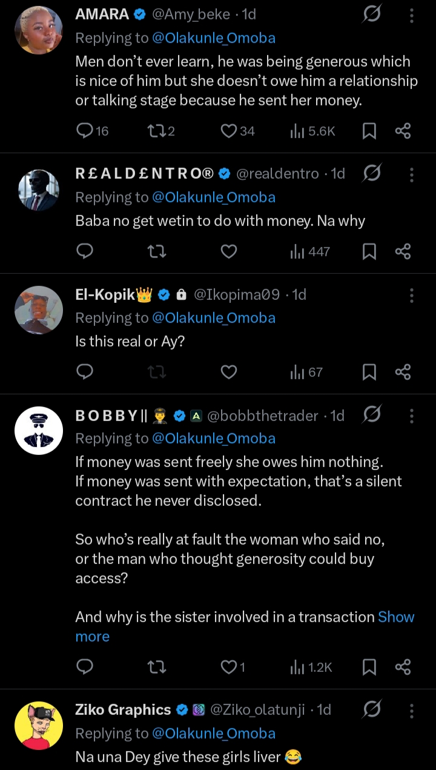Reply to El-Kopik's tweet
Screen dimensions: 436x770
(x=85, y=372)
